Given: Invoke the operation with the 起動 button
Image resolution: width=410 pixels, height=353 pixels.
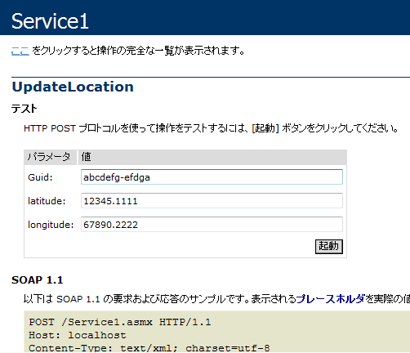Looking at the screenshot, I should click(329, 247).
